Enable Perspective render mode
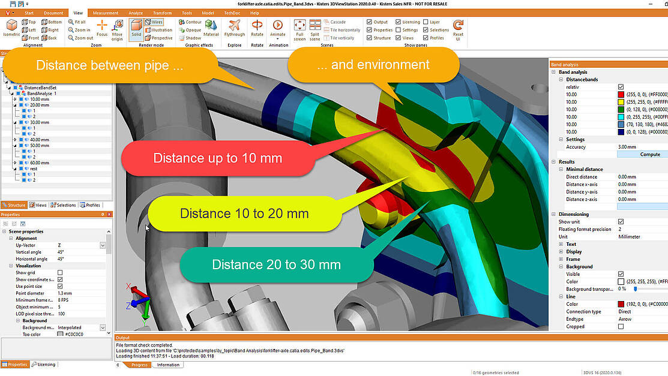668x376 pixels. [x=158, y=38]
